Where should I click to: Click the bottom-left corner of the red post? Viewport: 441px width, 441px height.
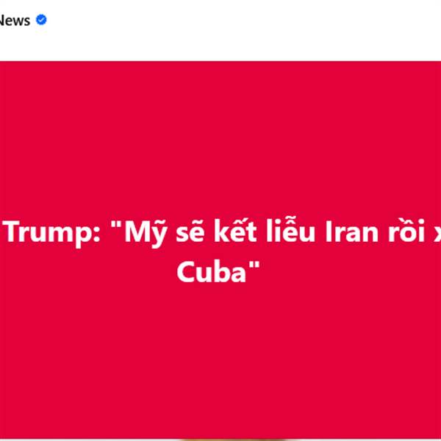click(3, 437)
